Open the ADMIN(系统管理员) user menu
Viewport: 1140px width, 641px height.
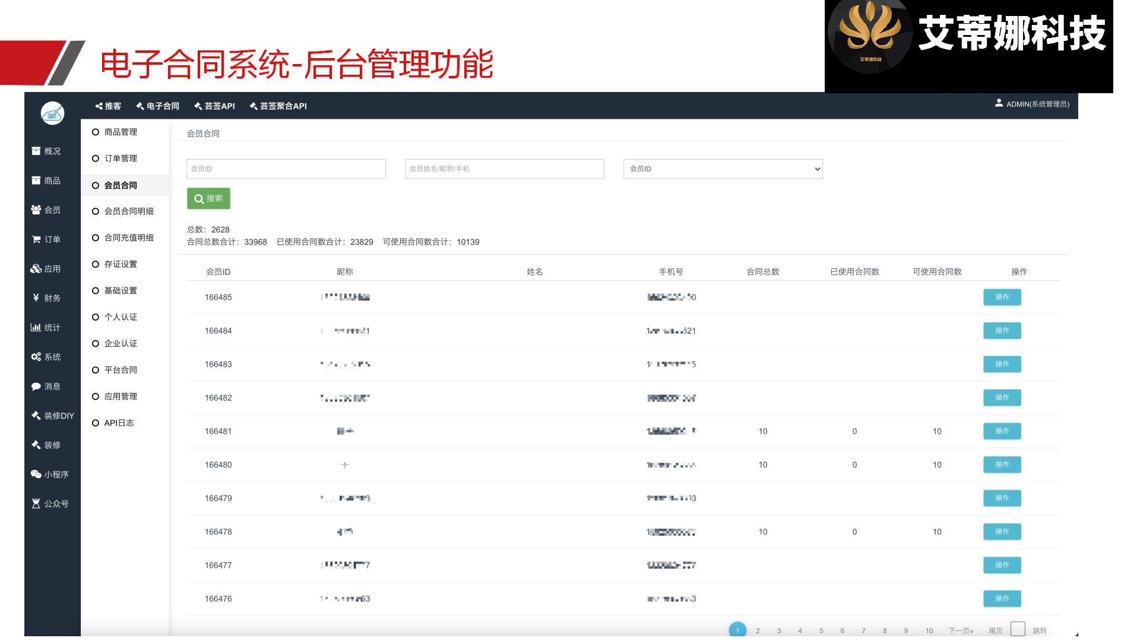coord(1032,104)
